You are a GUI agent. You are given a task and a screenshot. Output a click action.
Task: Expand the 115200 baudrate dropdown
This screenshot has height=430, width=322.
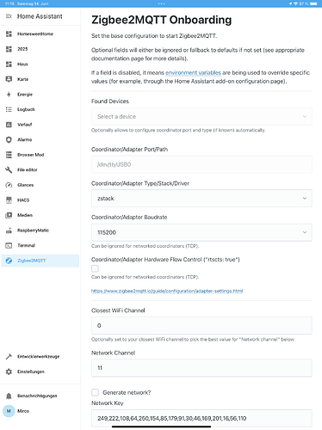tap(201, 232)
